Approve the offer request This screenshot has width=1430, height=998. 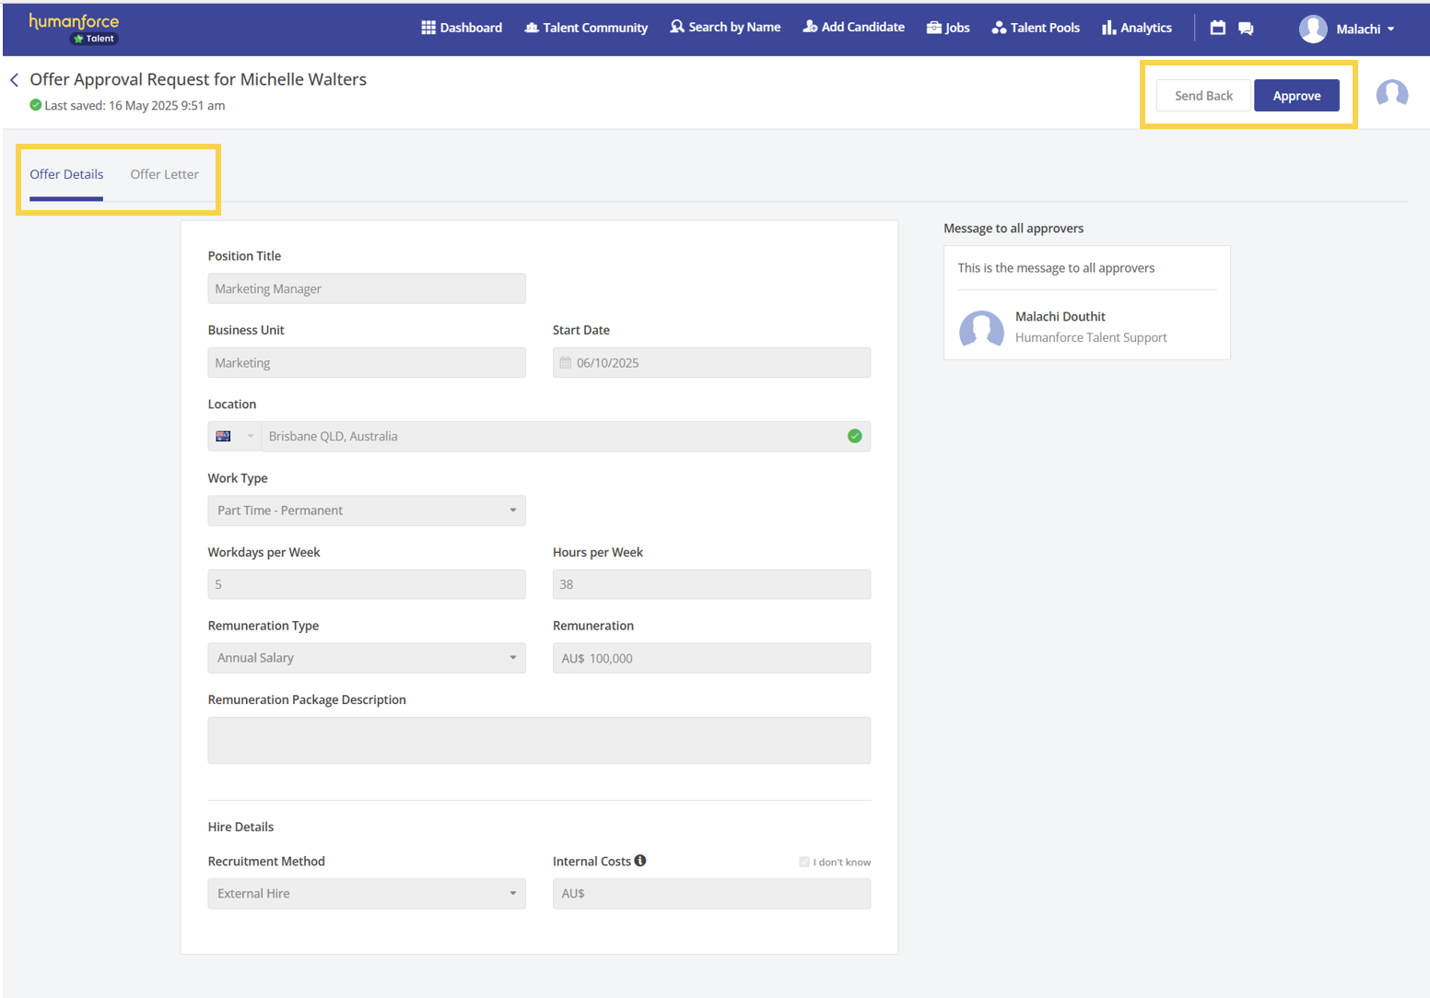(1295, 96)
